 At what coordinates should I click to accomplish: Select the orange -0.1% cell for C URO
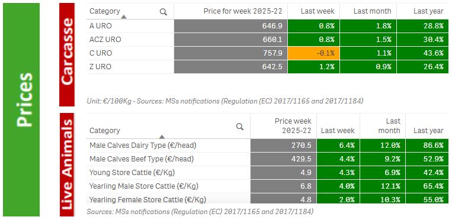[x=313, y=53]
